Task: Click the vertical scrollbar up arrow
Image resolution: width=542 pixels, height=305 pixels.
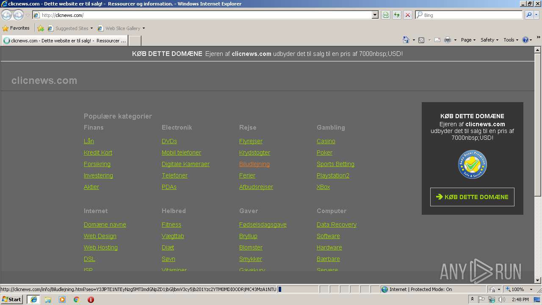Action: (x=538, y=50)
